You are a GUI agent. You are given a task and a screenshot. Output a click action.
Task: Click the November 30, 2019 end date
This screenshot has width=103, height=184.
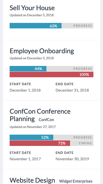[x=73, y=159]
